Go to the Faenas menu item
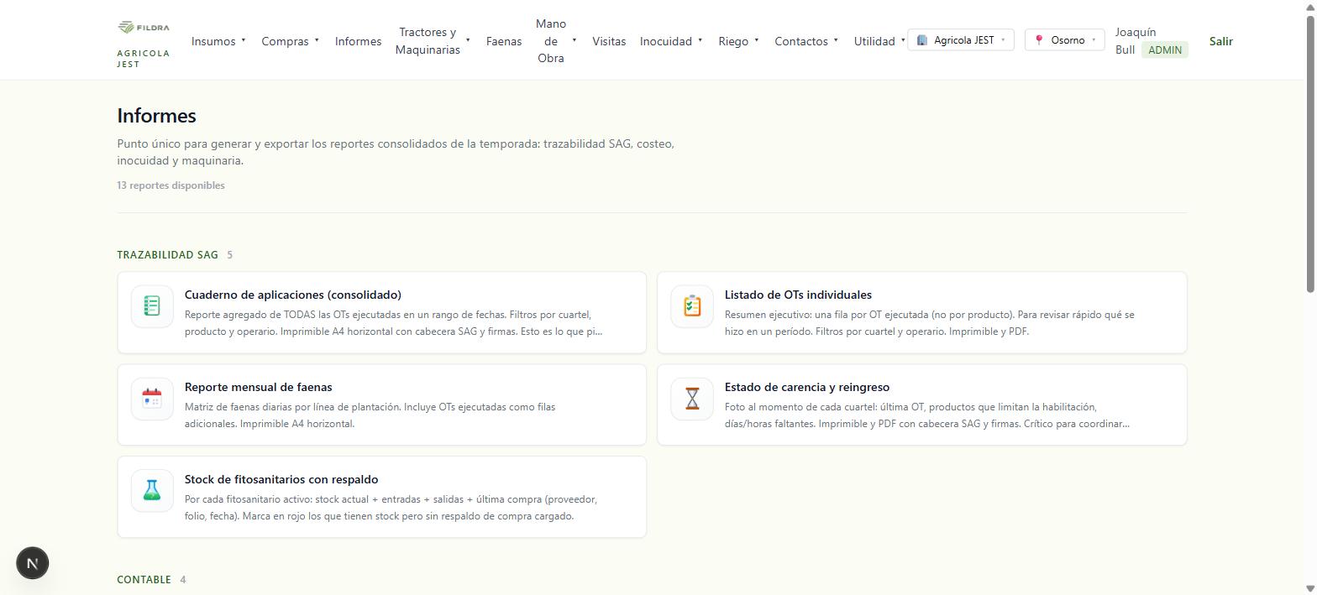Viewport: 1317px width, 595px height. pos(504,41)
